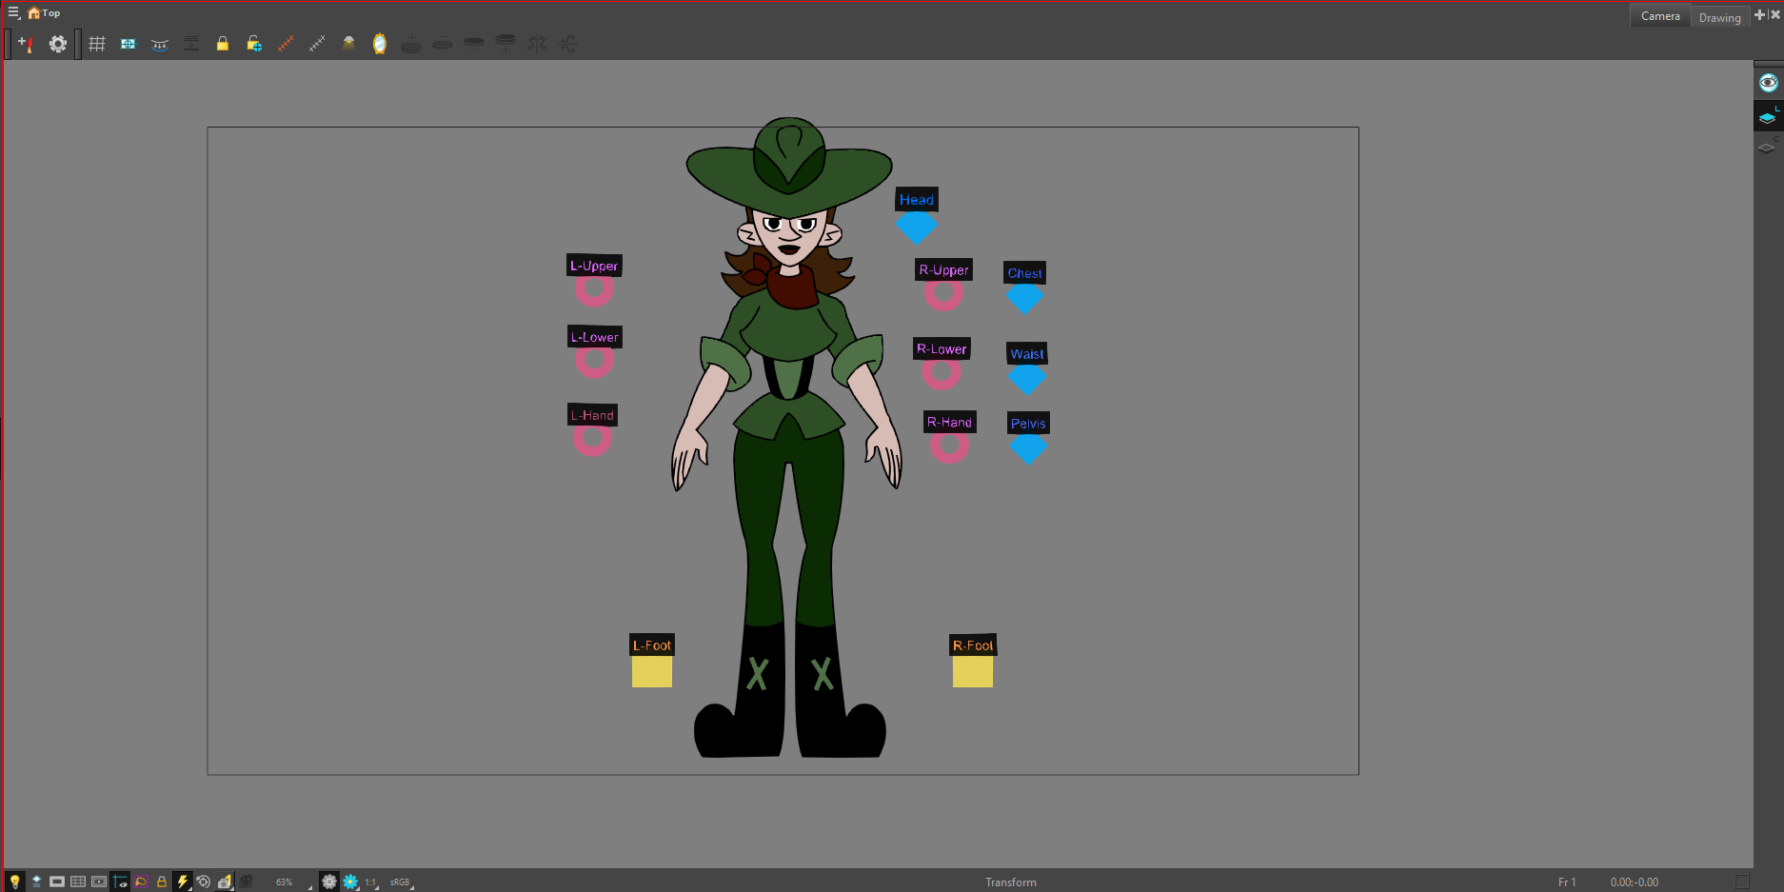1784x892 pixels.
Task: Open the lightning bolt preview dropdown
Action: (183, 882)
